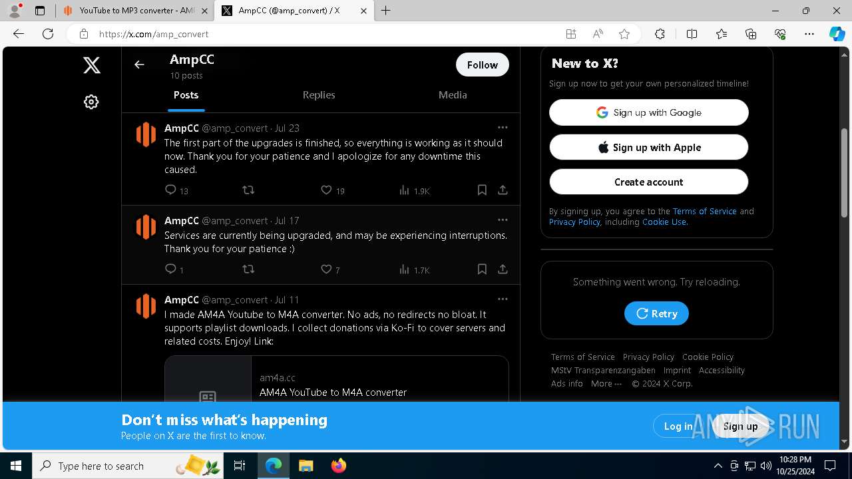The height and width of the screenshot is (479, 852).
Task: Switch to the Replies tab
Action: click(319, 95)
